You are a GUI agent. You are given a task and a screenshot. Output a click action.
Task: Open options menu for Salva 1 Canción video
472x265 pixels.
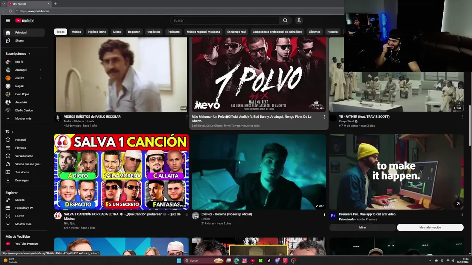click(x=187, y=215)
